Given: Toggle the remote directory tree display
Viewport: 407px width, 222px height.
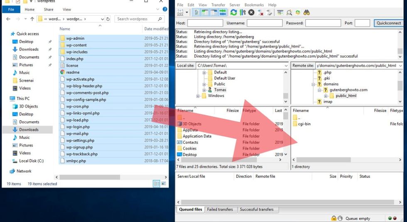Looking at the screenshot, I should (x=213, y=12).
